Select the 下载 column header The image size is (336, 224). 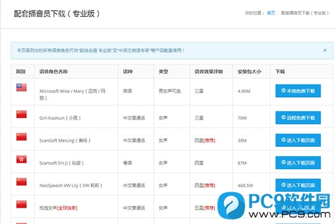280,72
